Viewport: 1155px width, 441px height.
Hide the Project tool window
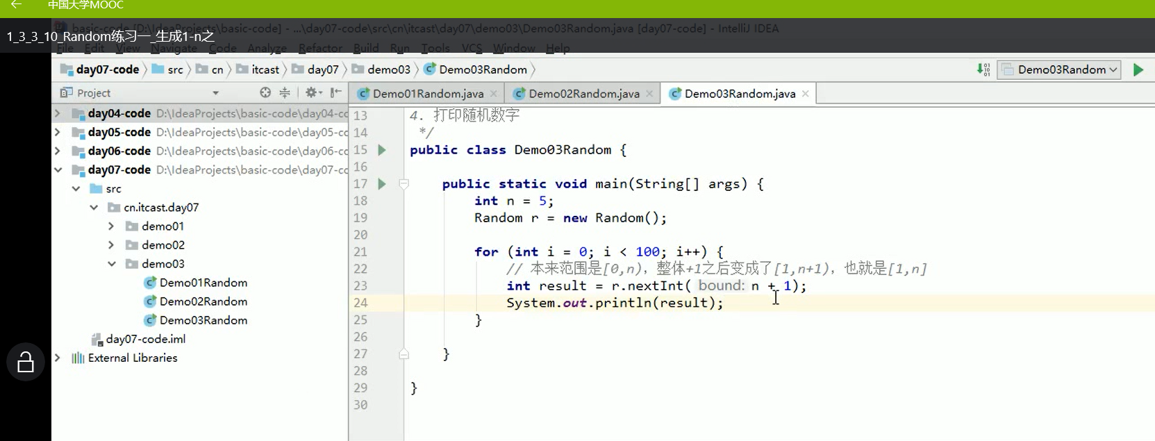(336, 92)
